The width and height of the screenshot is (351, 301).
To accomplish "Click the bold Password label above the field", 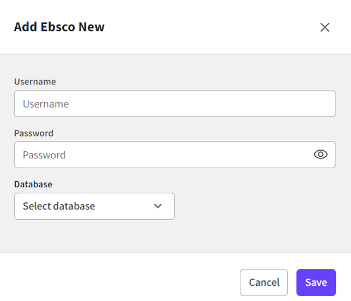I will point(34,133).
